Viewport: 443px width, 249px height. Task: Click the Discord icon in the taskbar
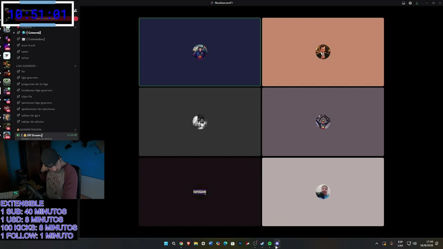[277, 243]
